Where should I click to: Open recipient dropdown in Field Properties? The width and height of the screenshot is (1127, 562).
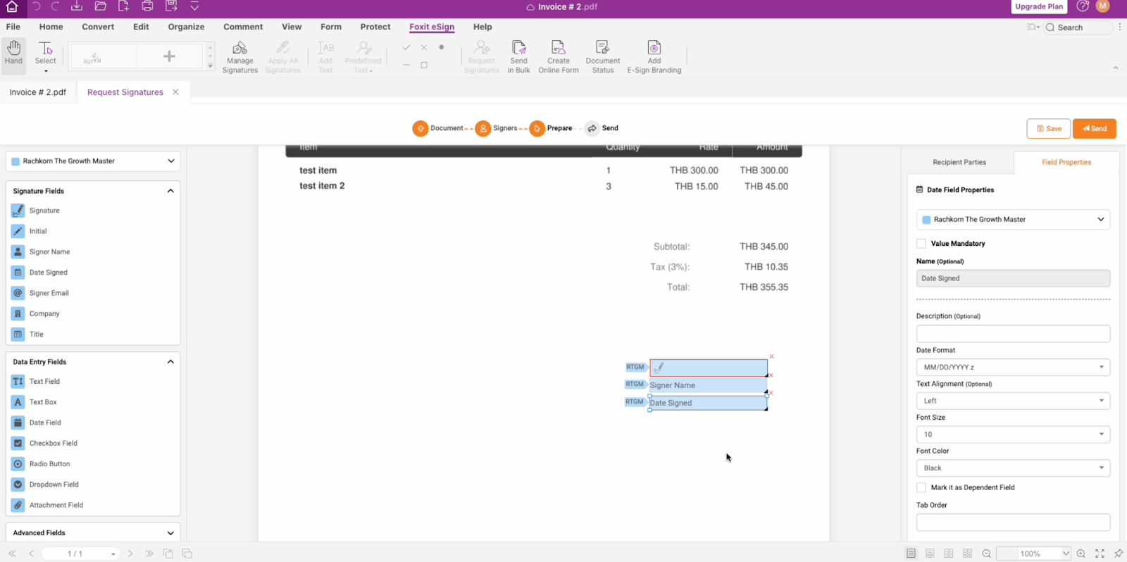point(1013,220)
